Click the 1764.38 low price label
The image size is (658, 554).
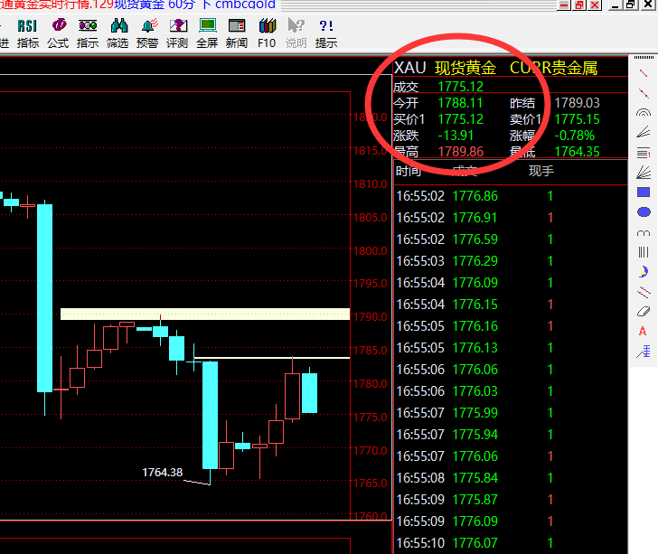[163, 473]
